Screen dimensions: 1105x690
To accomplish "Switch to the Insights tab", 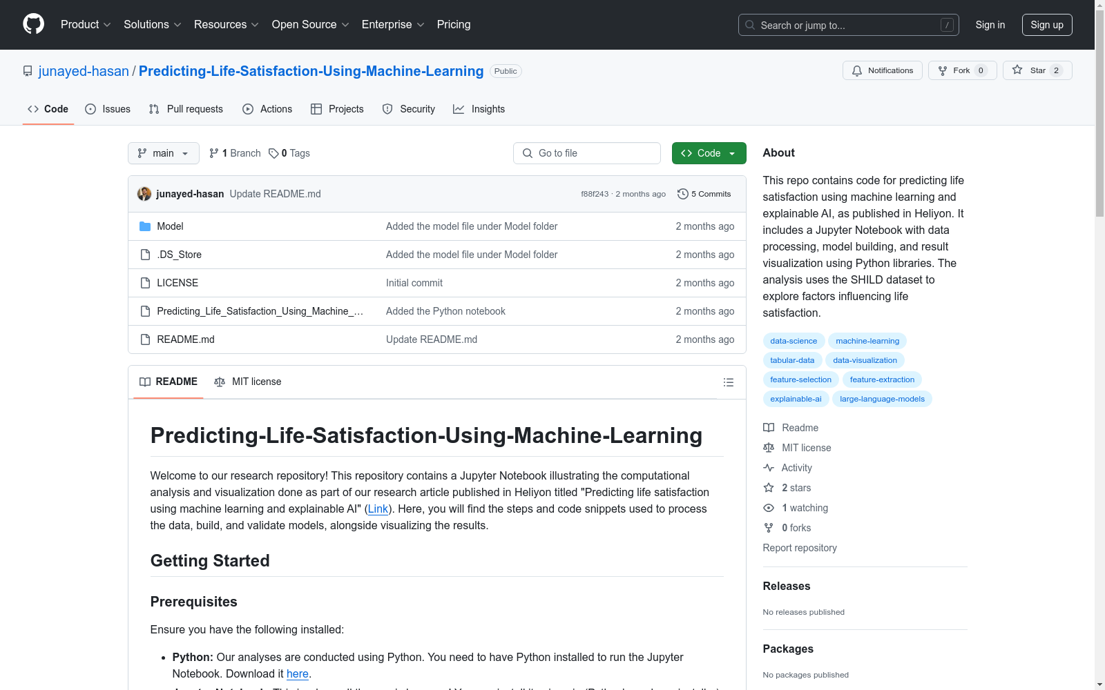I will [x=479, y=109].
